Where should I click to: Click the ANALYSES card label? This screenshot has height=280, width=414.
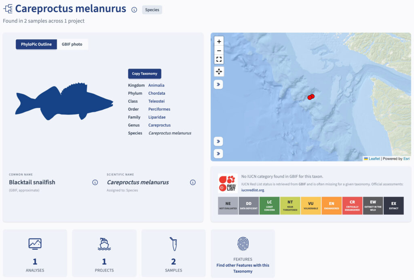[x=35, y=270]
